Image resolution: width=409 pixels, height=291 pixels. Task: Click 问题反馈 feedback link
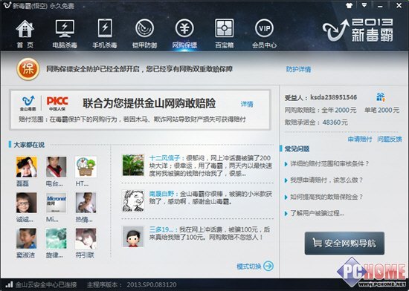(390, 140)
